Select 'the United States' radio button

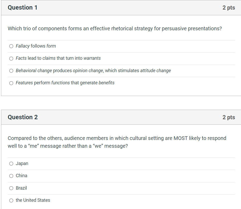(11, 200)
